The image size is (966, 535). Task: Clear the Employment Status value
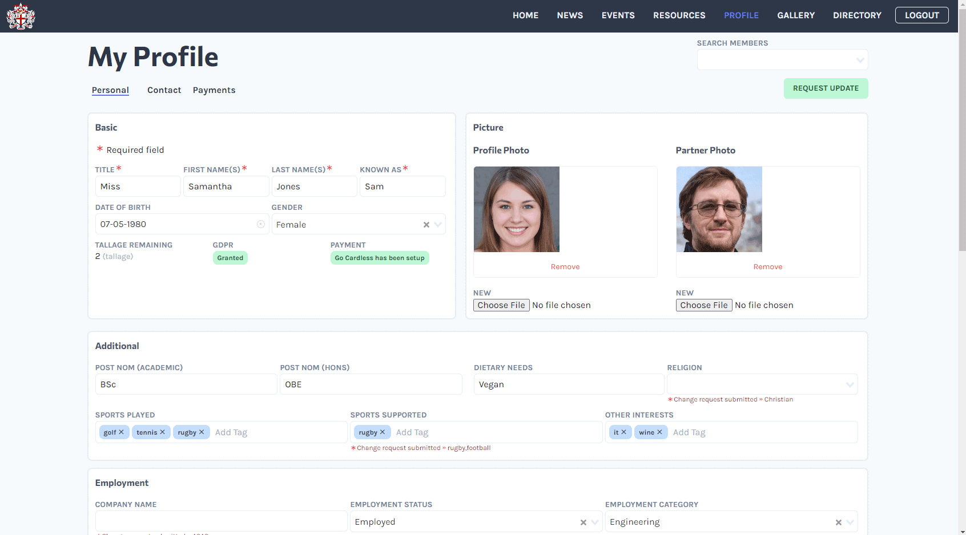click(x=583, y=522)
